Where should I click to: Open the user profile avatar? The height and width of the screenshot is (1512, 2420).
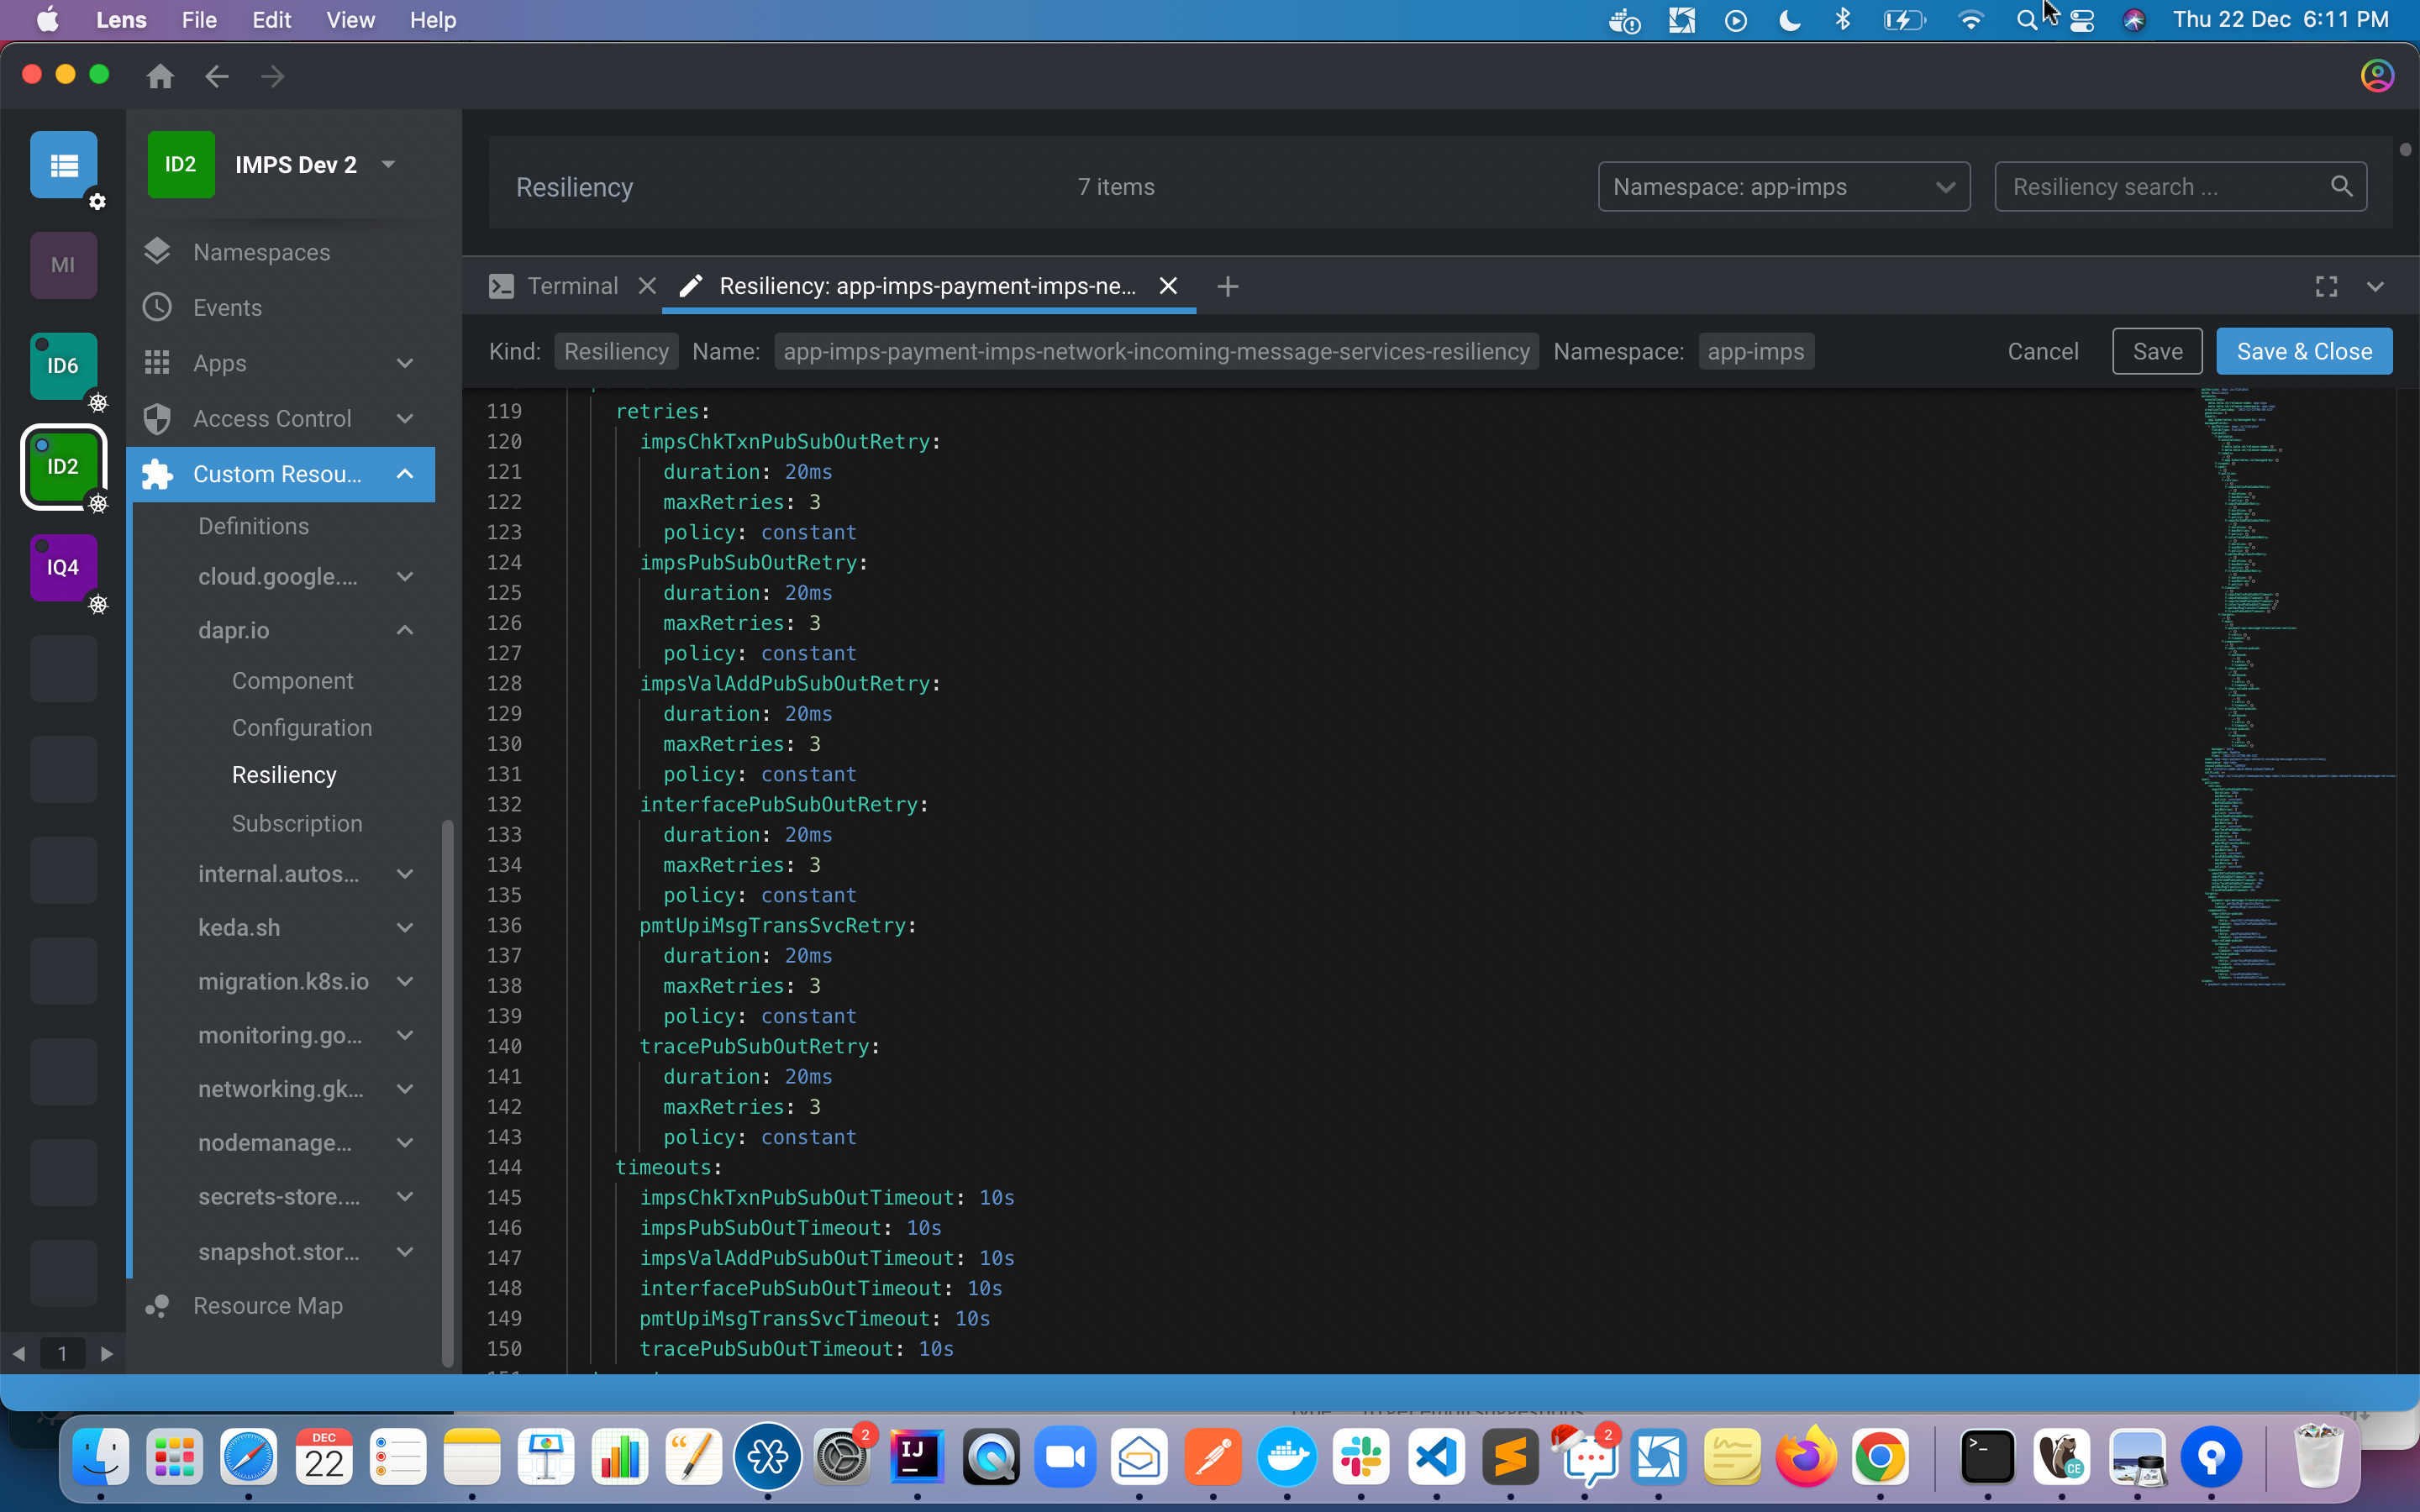(2377, 75)
